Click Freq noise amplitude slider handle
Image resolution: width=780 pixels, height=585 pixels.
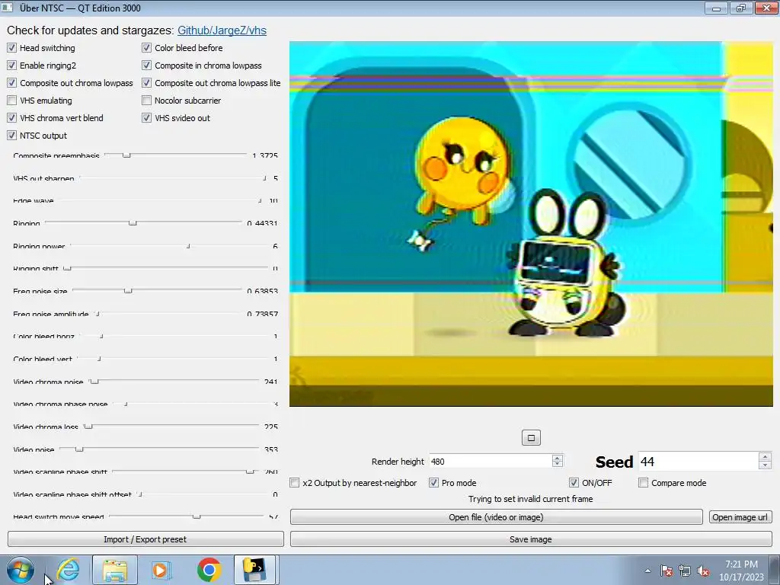pos(97,313)
